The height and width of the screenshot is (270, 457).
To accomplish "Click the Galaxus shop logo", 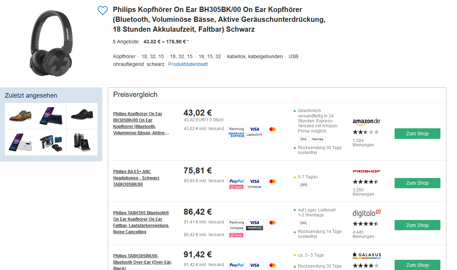I will pyautogui.click(x=366, y=255).
